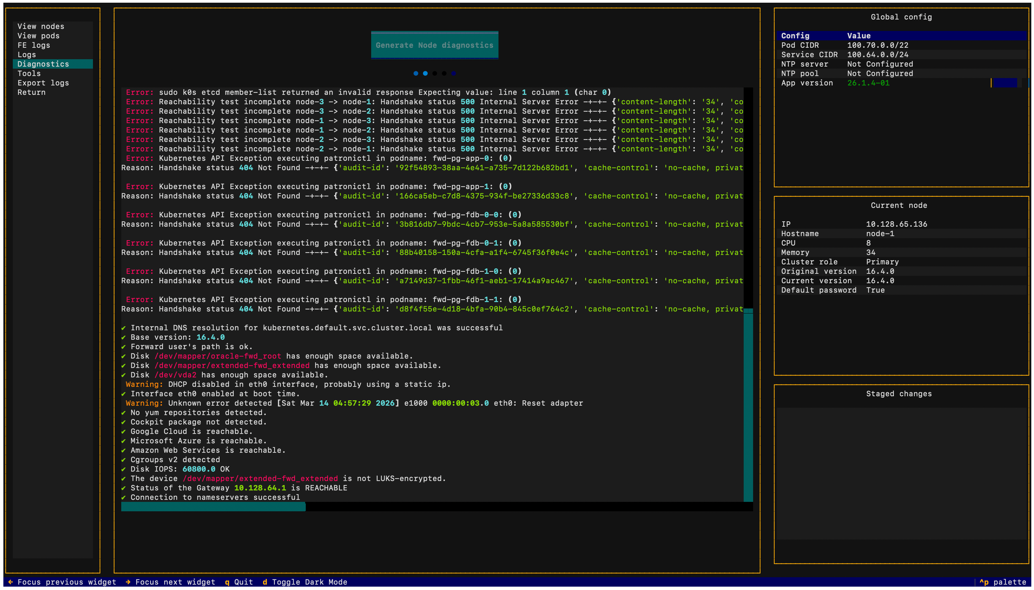
Task: Click CPU 8 row in Current node
Action: point(901,243)
